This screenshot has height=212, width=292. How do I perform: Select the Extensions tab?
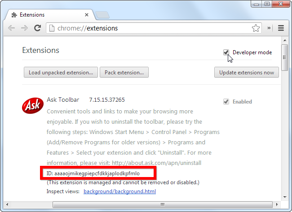point(49,15)
